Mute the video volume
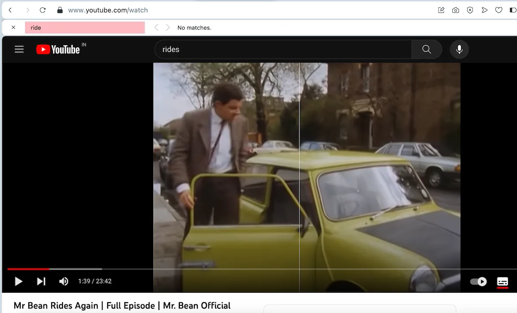 tap(64, 281)
